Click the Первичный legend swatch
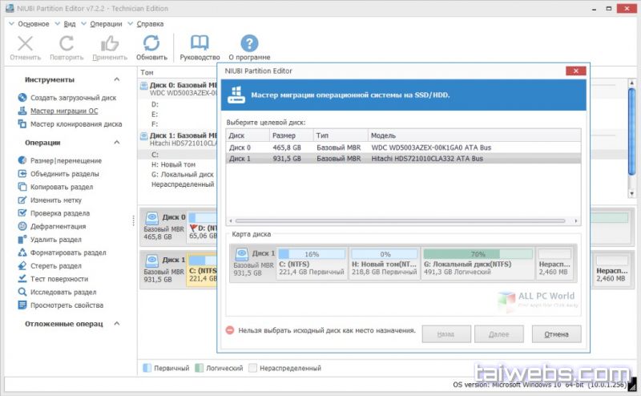Image resolution: width=641 pixels, height=396 pixels. [x=147, y=368]
